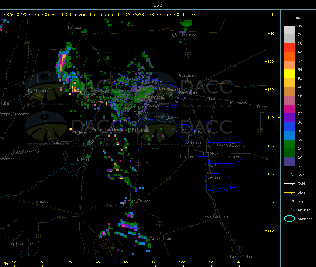Click the CompartEscard map label
316x267 pixels.
click(231, 145)
